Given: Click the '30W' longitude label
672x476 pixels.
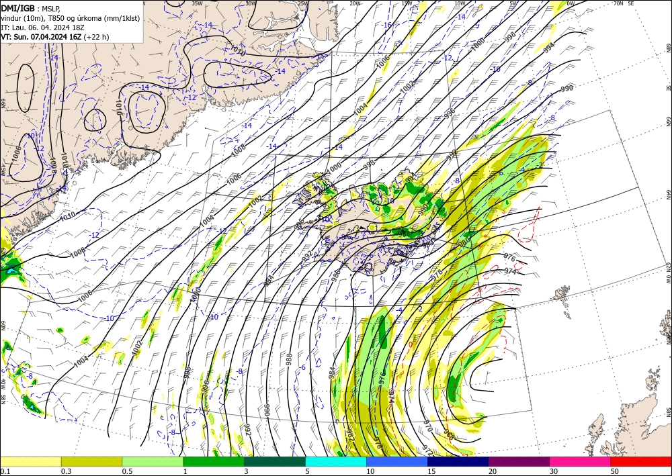Looking at the screenshot, I should coord(251,3).
